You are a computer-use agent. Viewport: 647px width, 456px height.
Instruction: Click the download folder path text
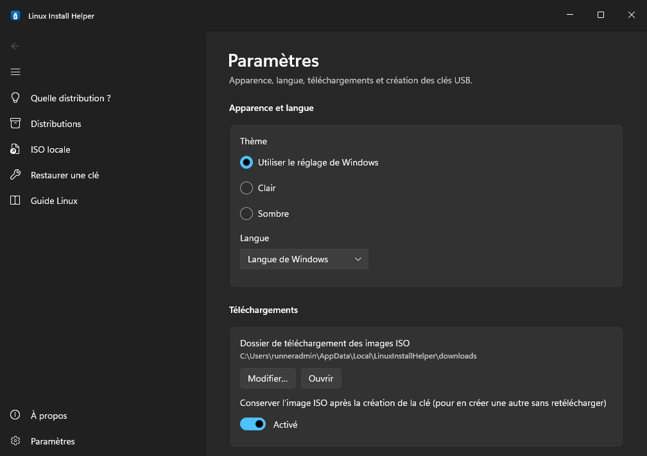pyautogui.click(x=358, y=356)
